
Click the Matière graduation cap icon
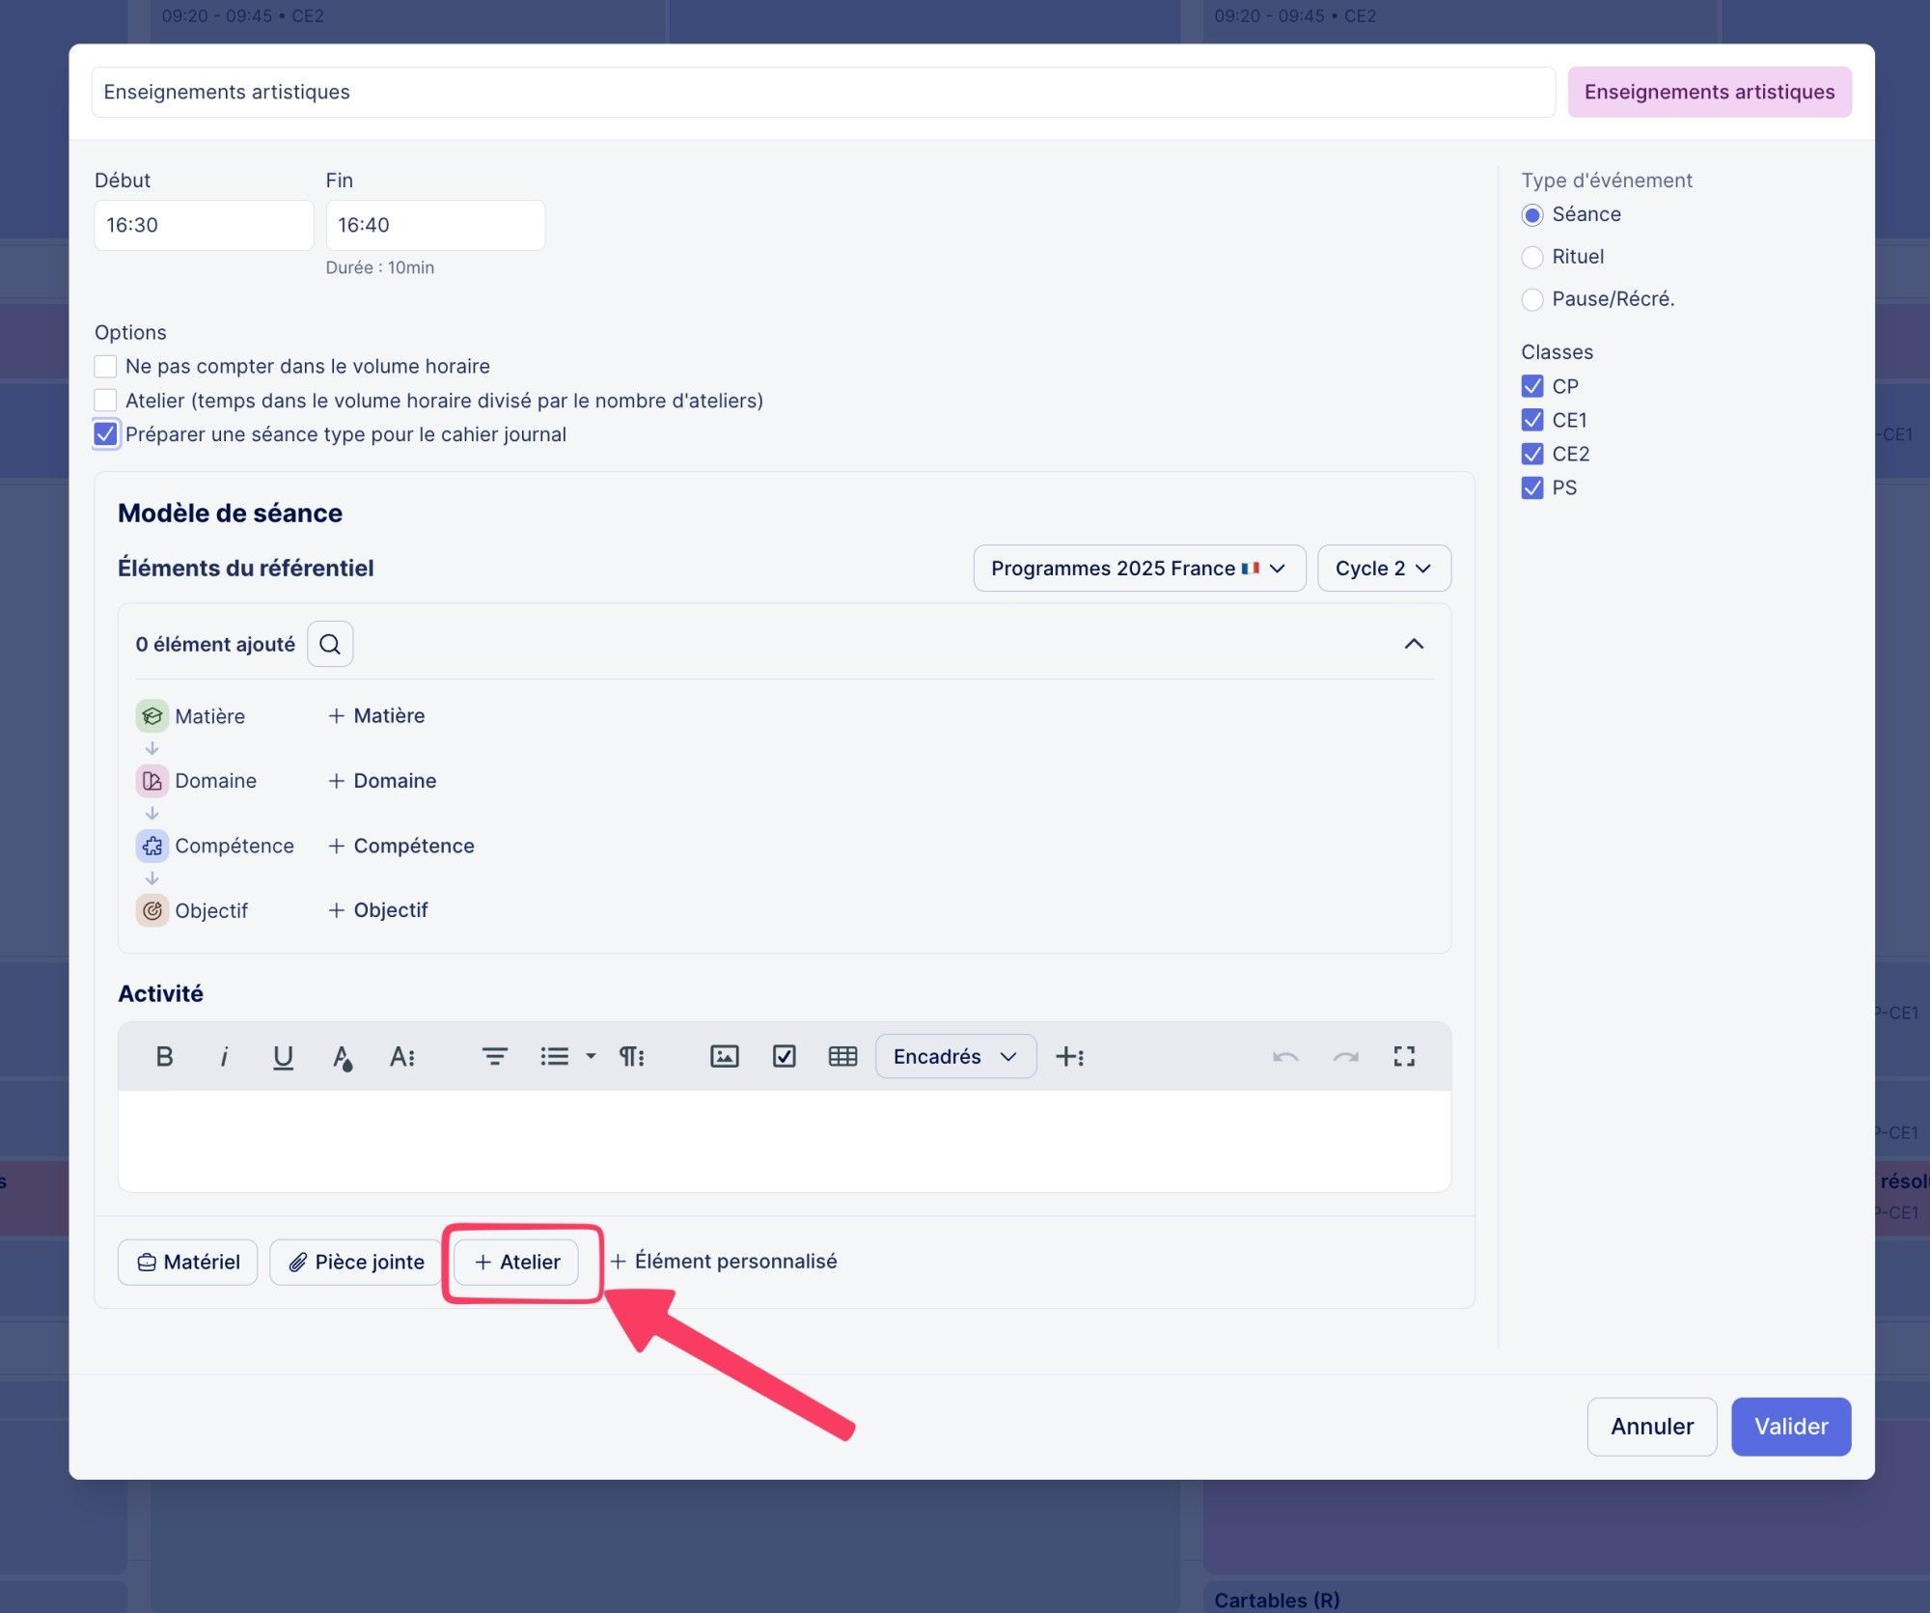pos(152,716)
